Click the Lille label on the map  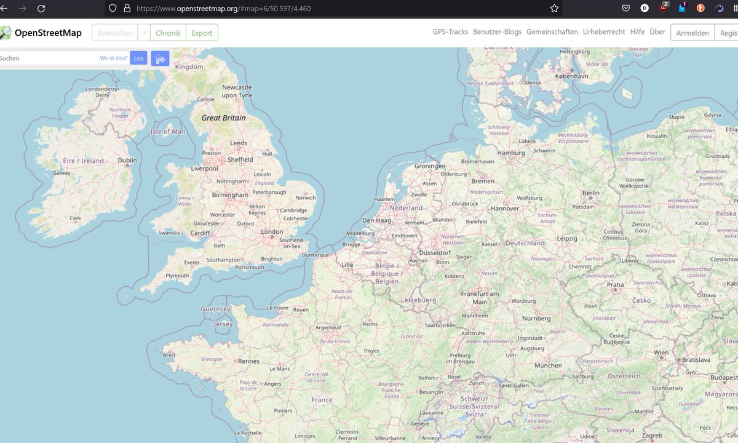click(347, 265)
